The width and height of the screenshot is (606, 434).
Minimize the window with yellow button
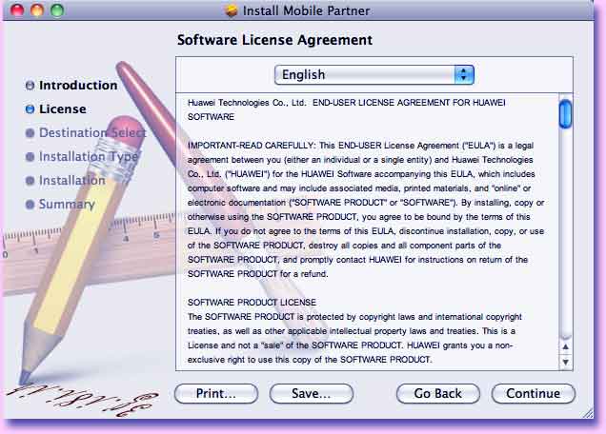37,10
